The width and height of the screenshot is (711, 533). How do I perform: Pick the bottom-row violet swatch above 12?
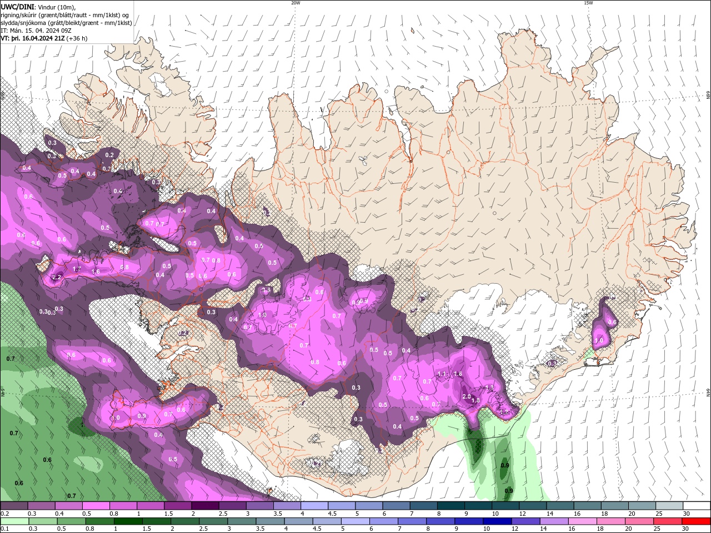click(526, 521)
